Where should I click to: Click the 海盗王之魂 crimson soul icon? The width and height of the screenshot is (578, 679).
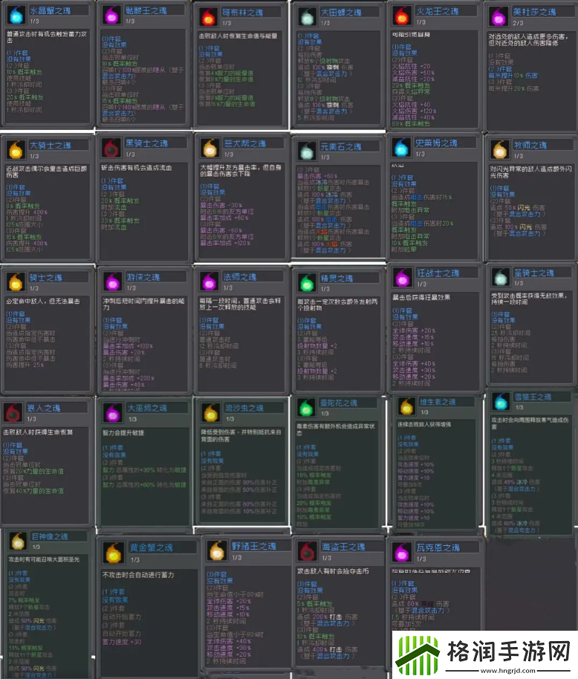[305, 551]
